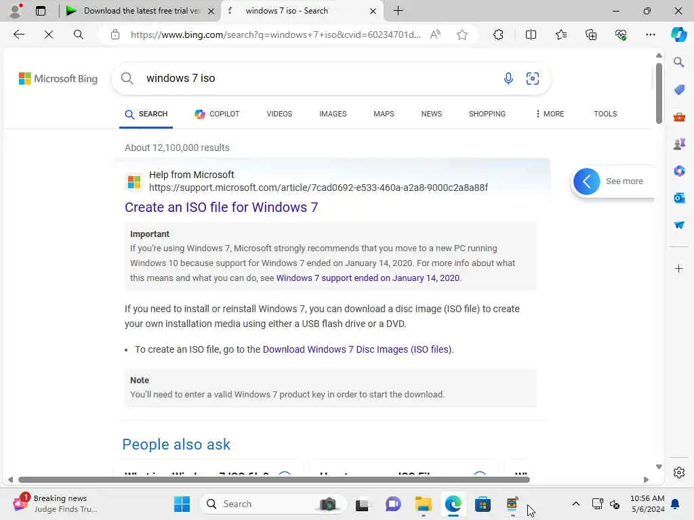Open the paper plane sidebar icon

(x=679, y=225)
